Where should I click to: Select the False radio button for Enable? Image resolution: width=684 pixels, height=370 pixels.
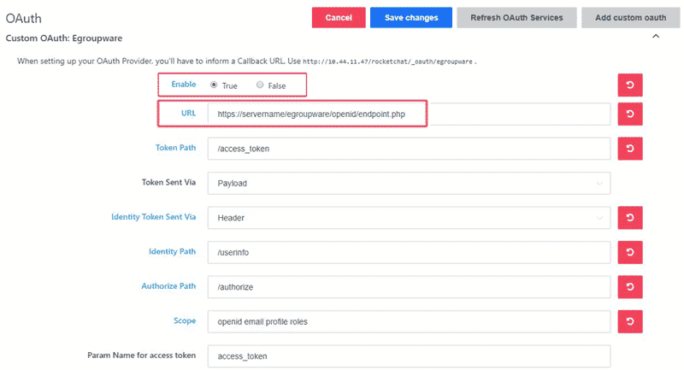pyautogui.click(x=260, y=85)
